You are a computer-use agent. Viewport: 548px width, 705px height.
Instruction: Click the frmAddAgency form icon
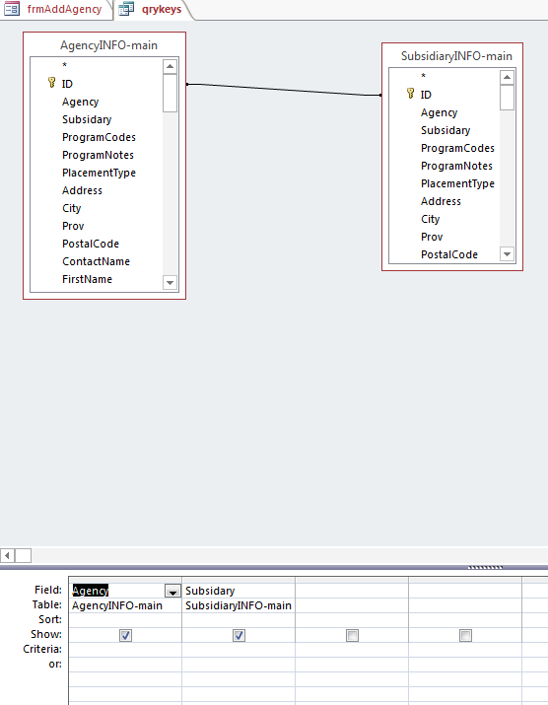tap(11, 9)
